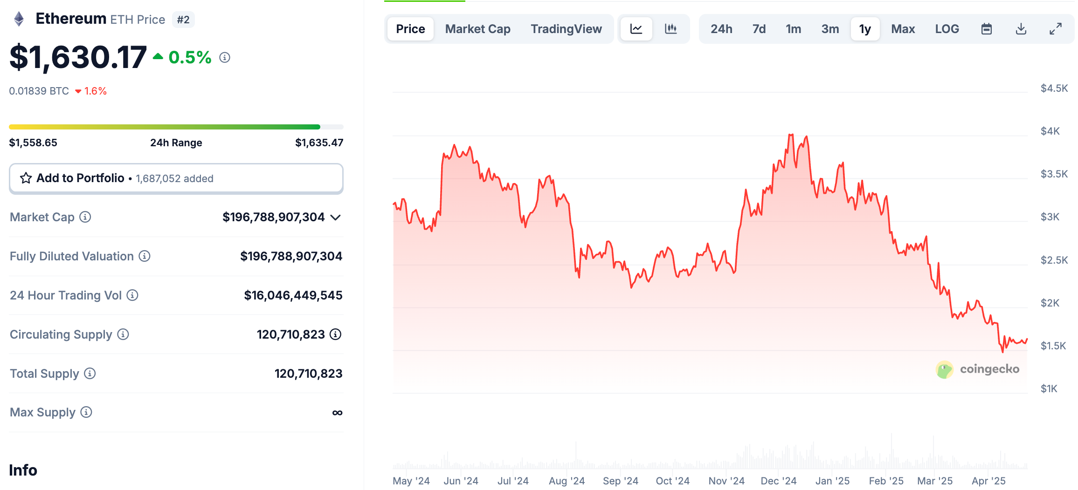Click the 0.5% green change percentage
The height and width of the screenshot is (490, 1078).
click(x=190, y=57)
